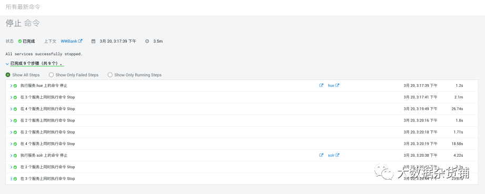This screenshot has width=485, height=194.
Task: Click green check icon on 3:20:18 row
Action: pos(15,132)
